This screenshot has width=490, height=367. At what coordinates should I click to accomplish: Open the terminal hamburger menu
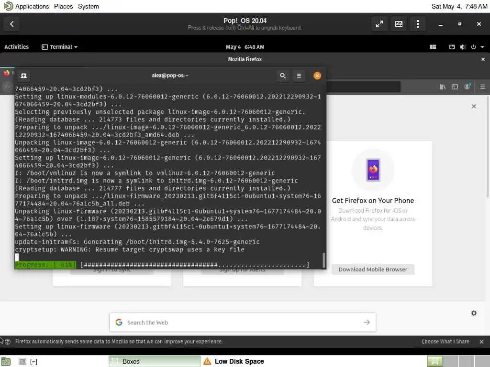point(299,76)
